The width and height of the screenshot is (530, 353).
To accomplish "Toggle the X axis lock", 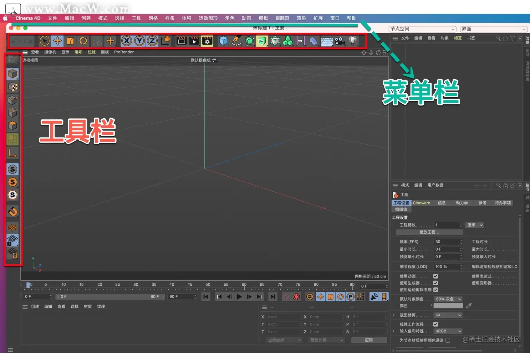I will coord(127,41).
